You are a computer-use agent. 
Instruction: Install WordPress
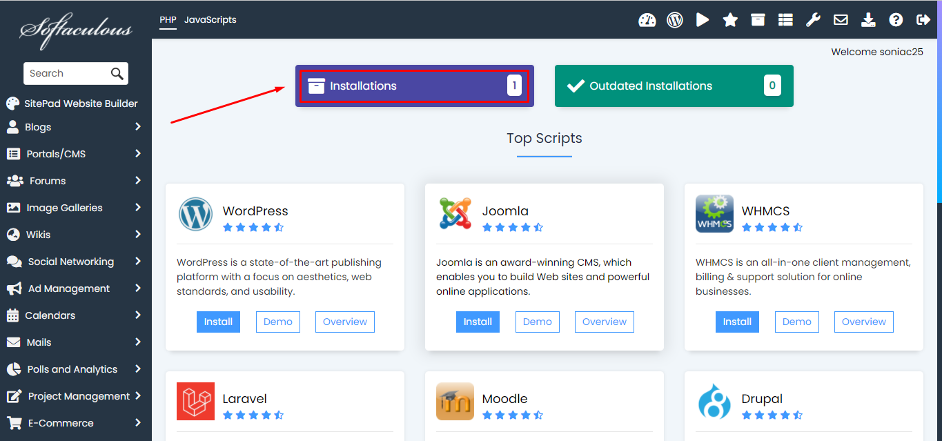point(218,322)
